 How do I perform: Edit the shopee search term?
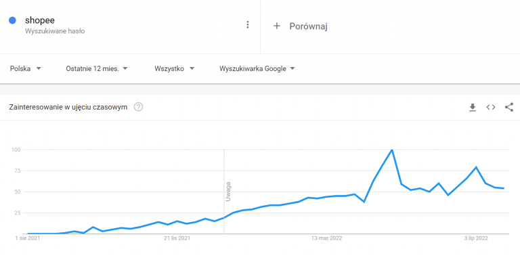coord(40,20)
